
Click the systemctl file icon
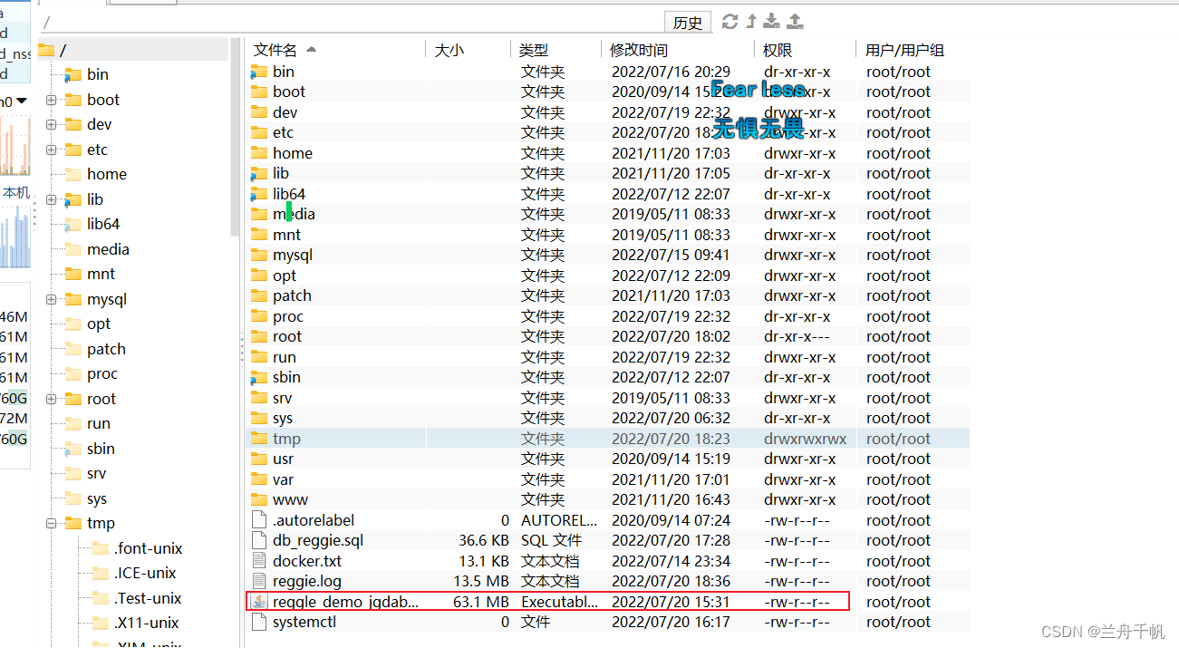click(x=259, y=622)
